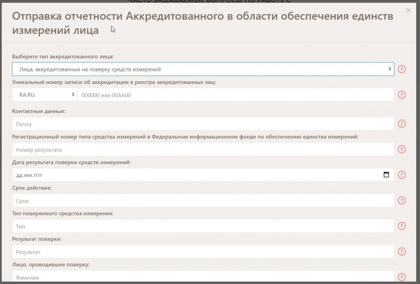Click warning icon beside the Почта field
The width and height of the screenshot is (420, 284).
[402, 124]
